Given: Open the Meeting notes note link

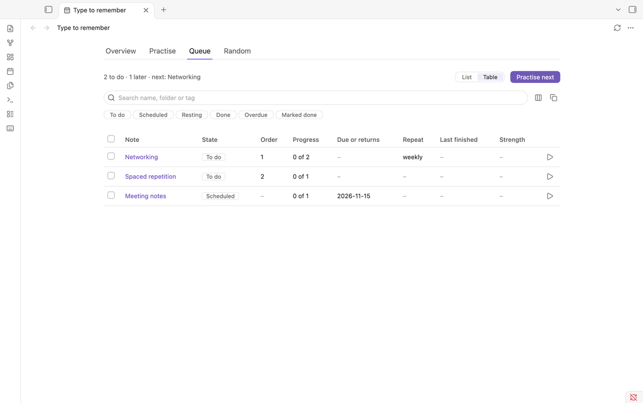Looking at the screenshot, I should tap(146, 196).
